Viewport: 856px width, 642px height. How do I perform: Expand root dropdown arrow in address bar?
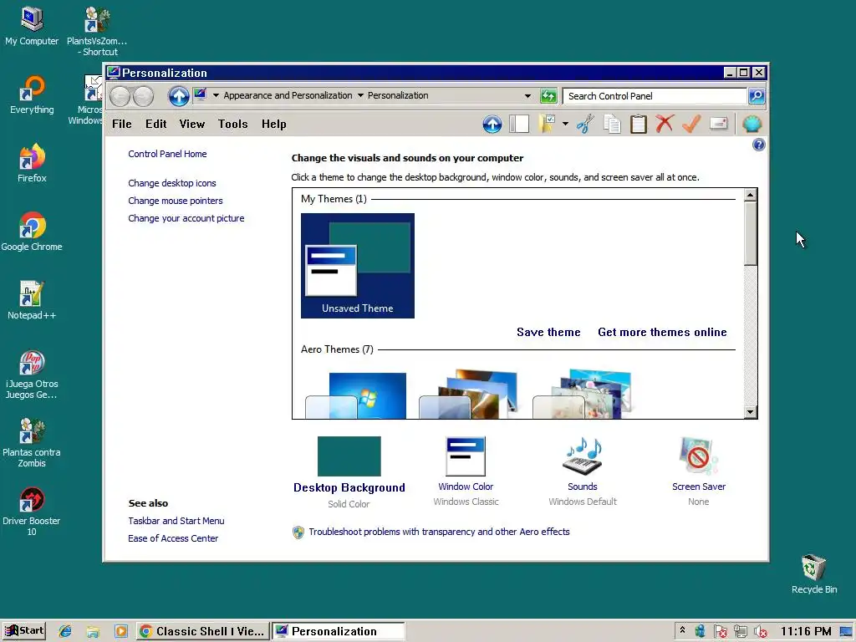coord(217,95)
